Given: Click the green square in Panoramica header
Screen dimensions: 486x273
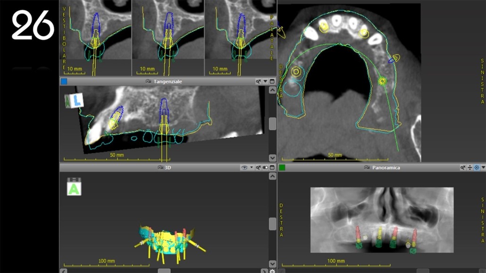Looking at the screenshot, I should [x=282, y=168].
